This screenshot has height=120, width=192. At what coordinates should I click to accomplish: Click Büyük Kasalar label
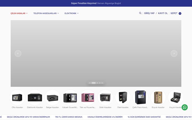[x=158, y=107]
